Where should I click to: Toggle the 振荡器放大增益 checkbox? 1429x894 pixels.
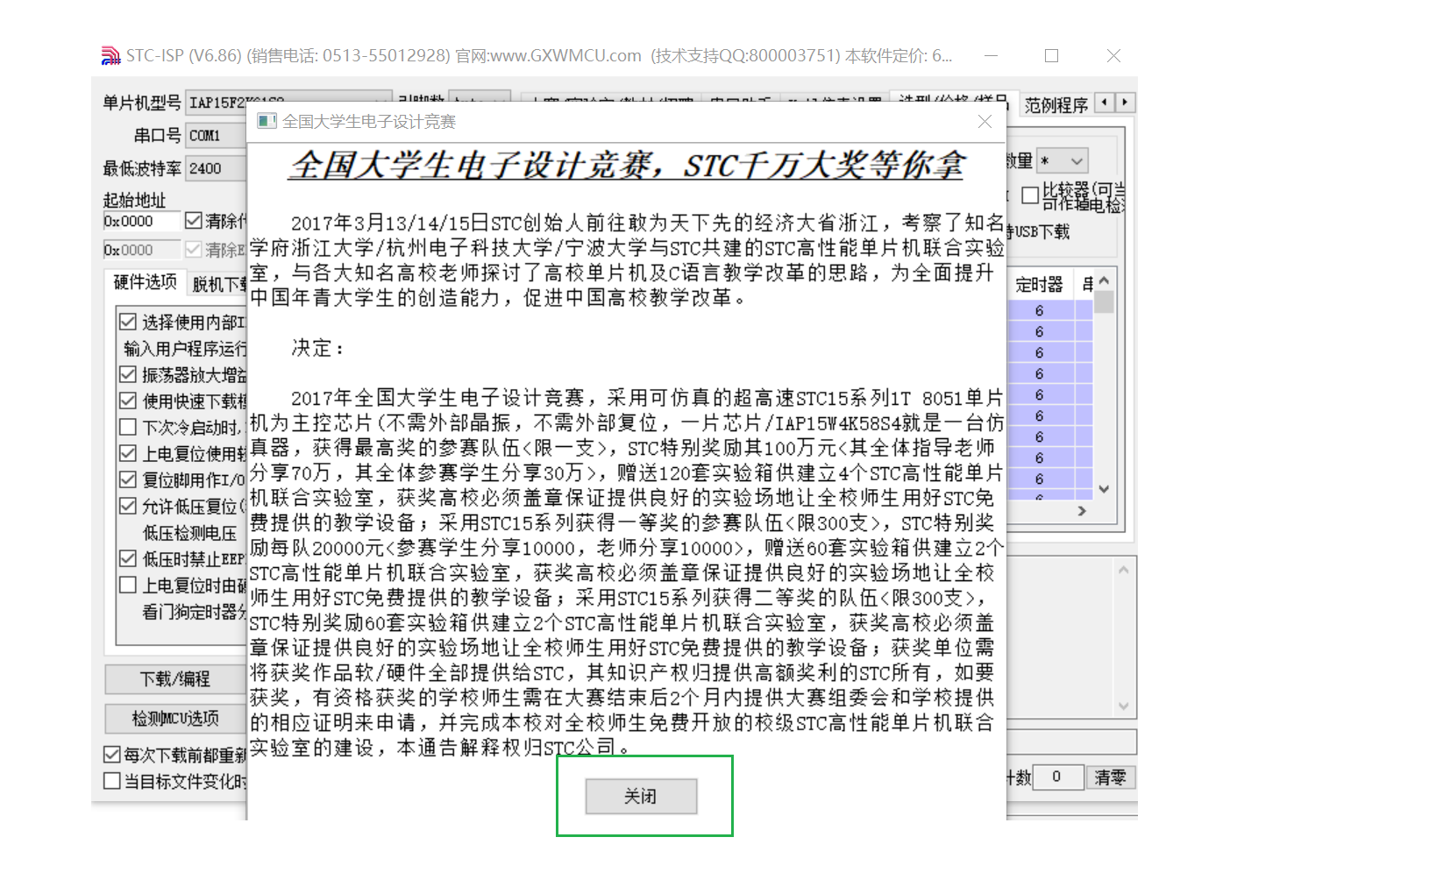pyautogui.click(x=128, y=374)
